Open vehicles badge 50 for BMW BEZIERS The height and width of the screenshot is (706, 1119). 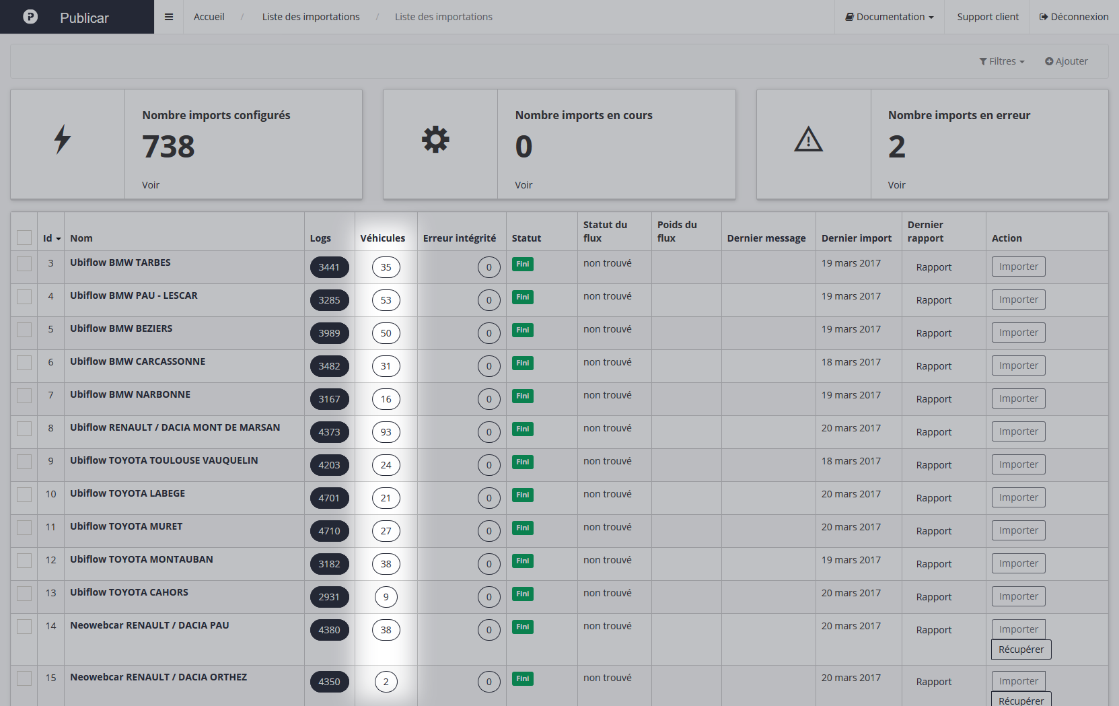coord(386,333)
